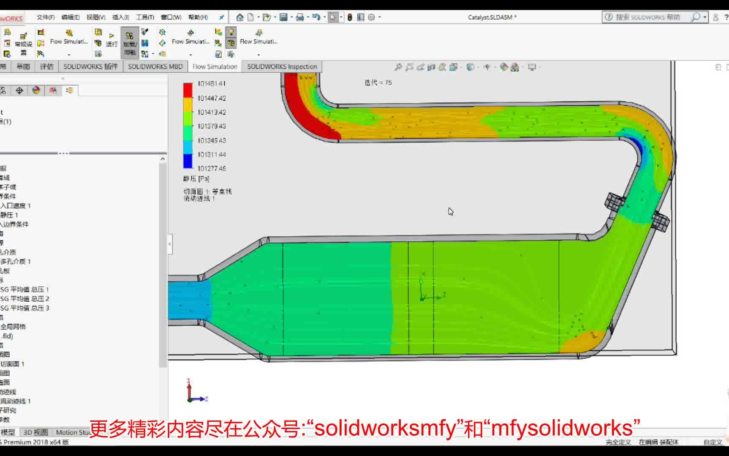Screen dimensions: 729x456
Task: Switch to the SOLIDWORKS MBD tab
Action: click(155, 66)
